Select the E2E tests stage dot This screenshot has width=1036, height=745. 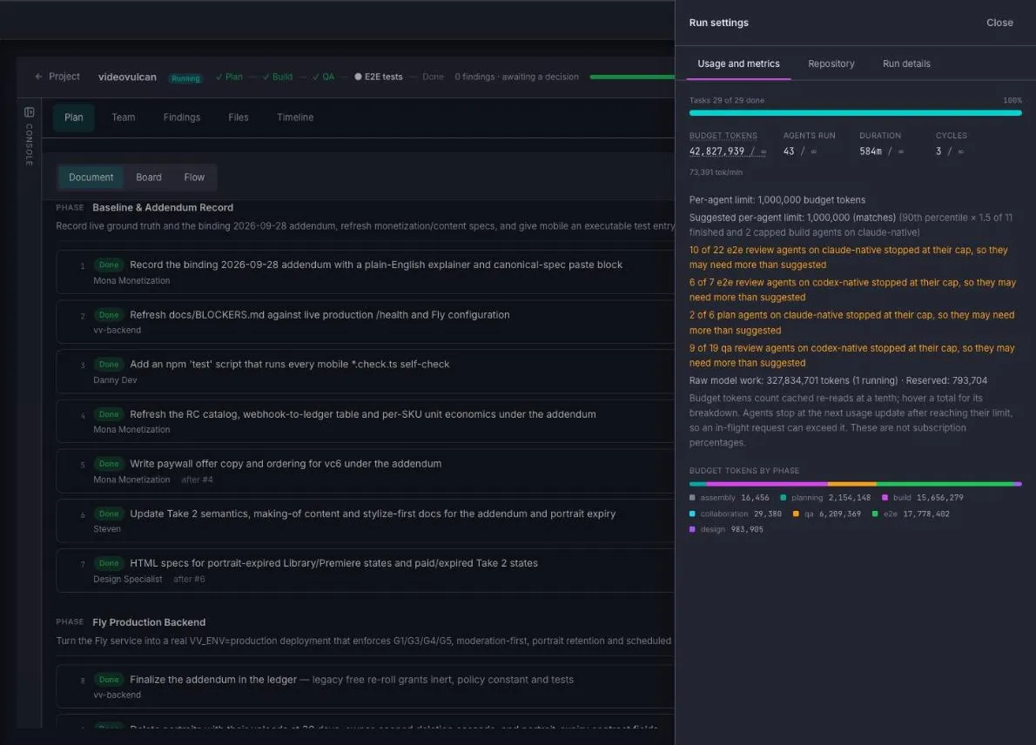(358, 77)
